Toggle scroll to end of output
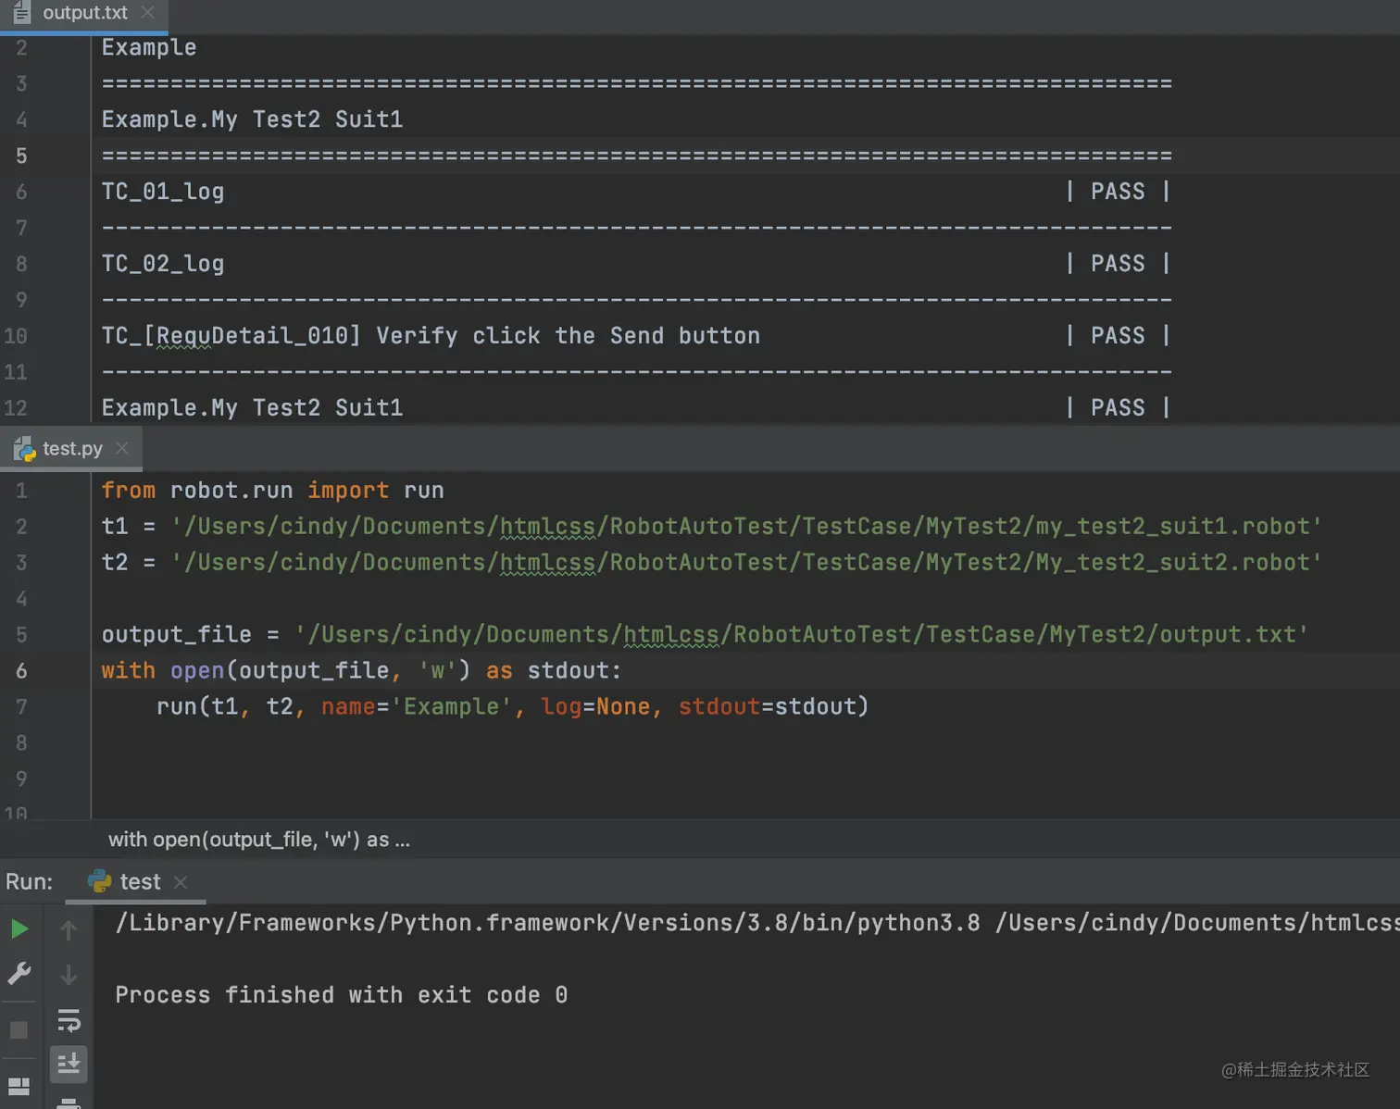 [69, 1064]
